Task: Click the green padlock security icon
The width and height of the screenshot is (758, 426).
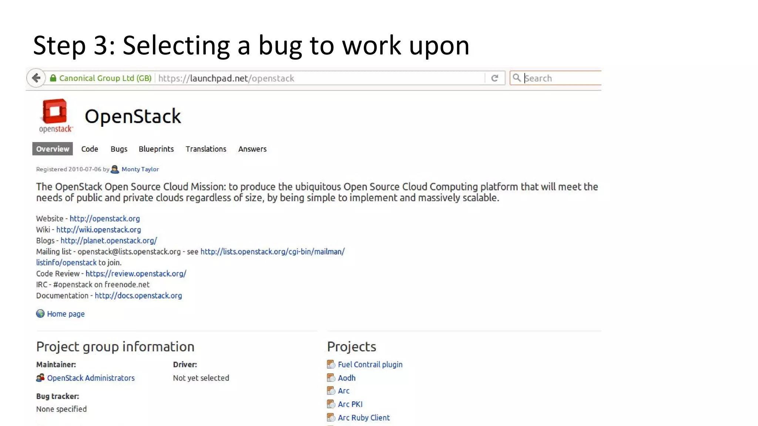Action: point(53,78)
